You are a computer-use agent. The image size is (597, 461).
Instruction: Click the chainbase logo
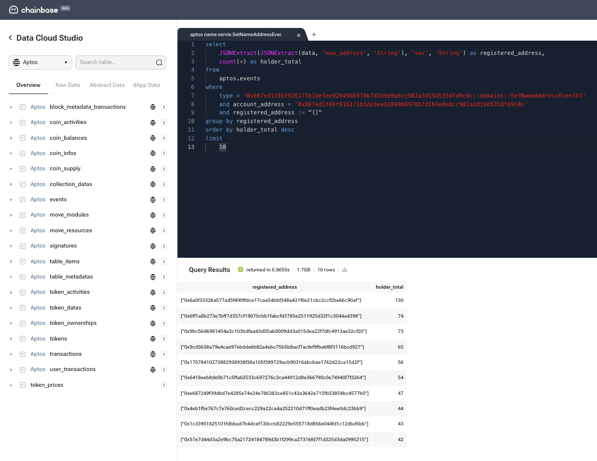point(34,10)
